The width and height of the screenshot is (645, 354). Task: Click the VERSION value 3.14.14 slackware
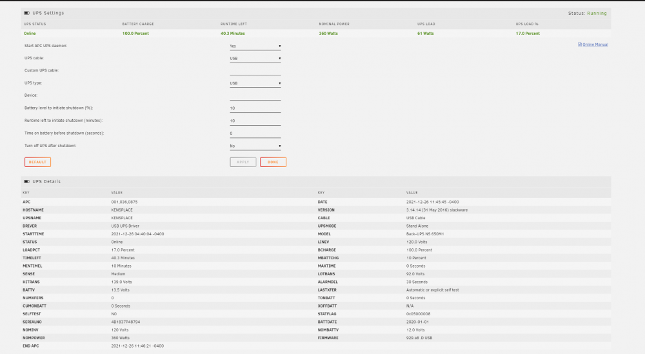pos(437,210)
